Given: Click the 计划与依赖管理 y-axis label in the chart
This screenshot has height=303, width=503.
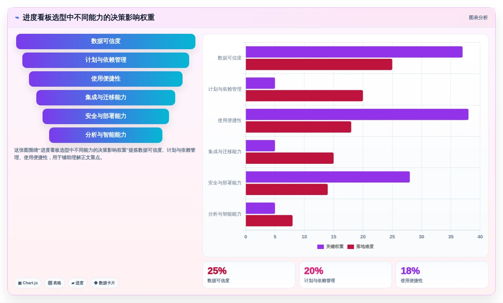Looking at the screenshot, I should click(x=225, y=89).
